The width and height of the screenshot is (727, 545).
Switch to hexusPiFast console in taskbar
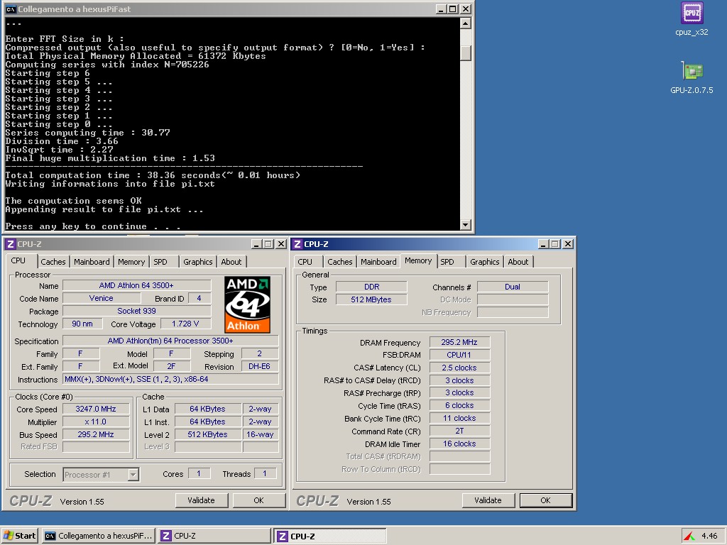click(98, 536)
